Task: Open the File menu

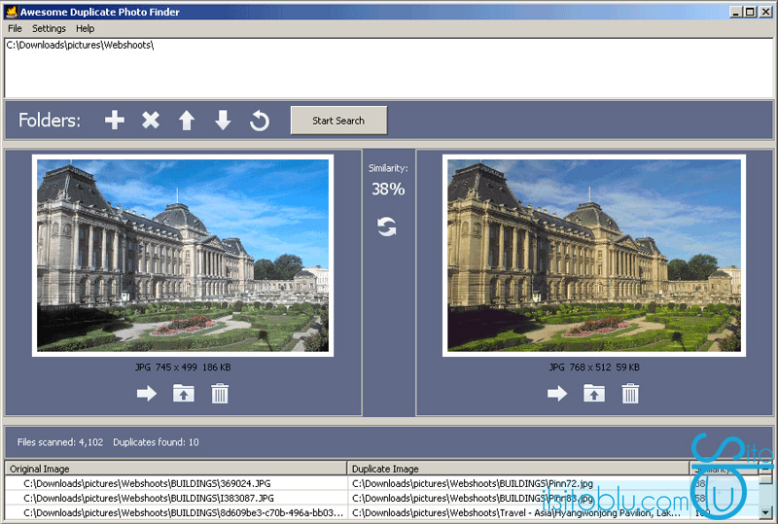Action: [x=15, y=28]
